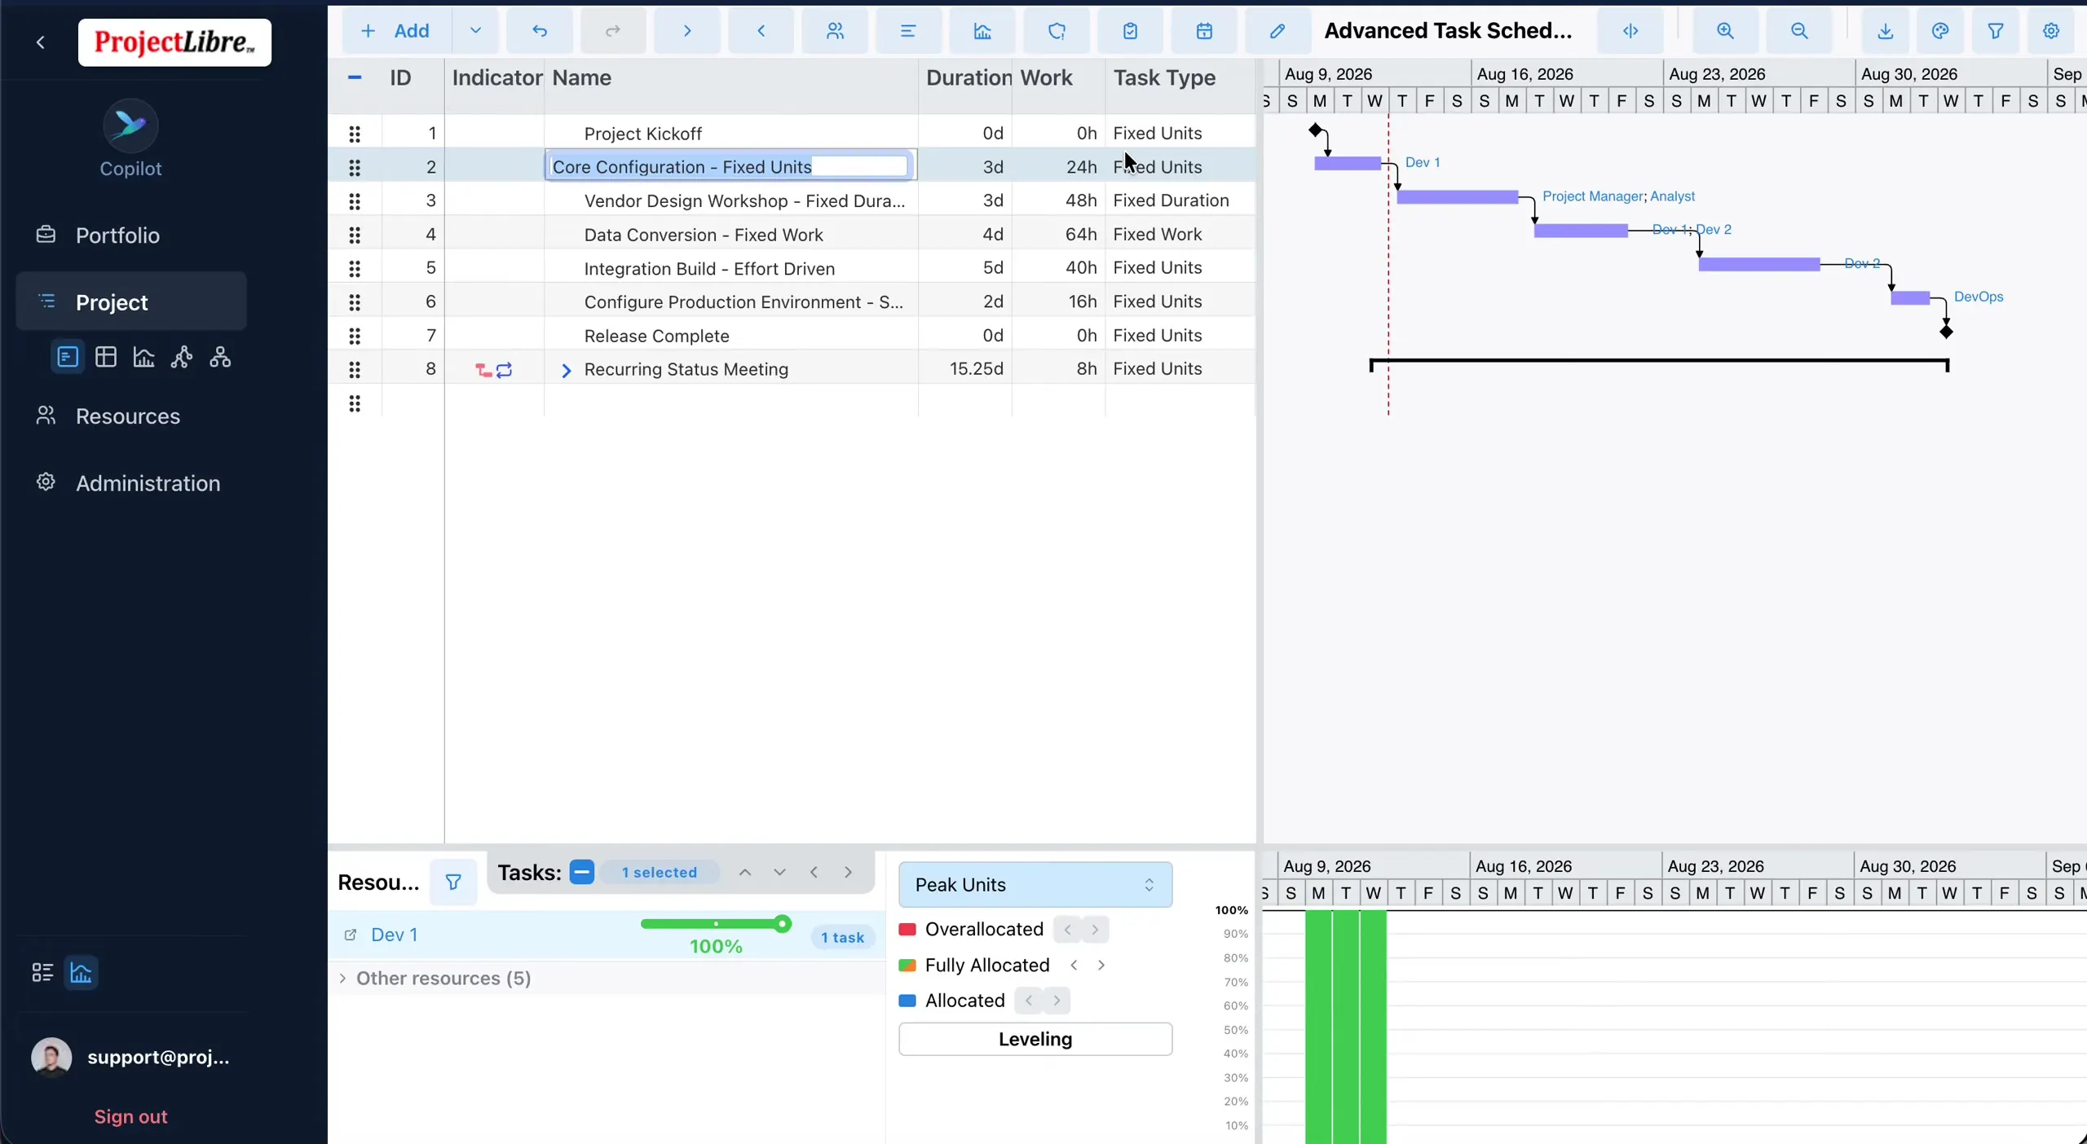
Task: Click the pencil edit icon
Action: [x=1277, y=31]
